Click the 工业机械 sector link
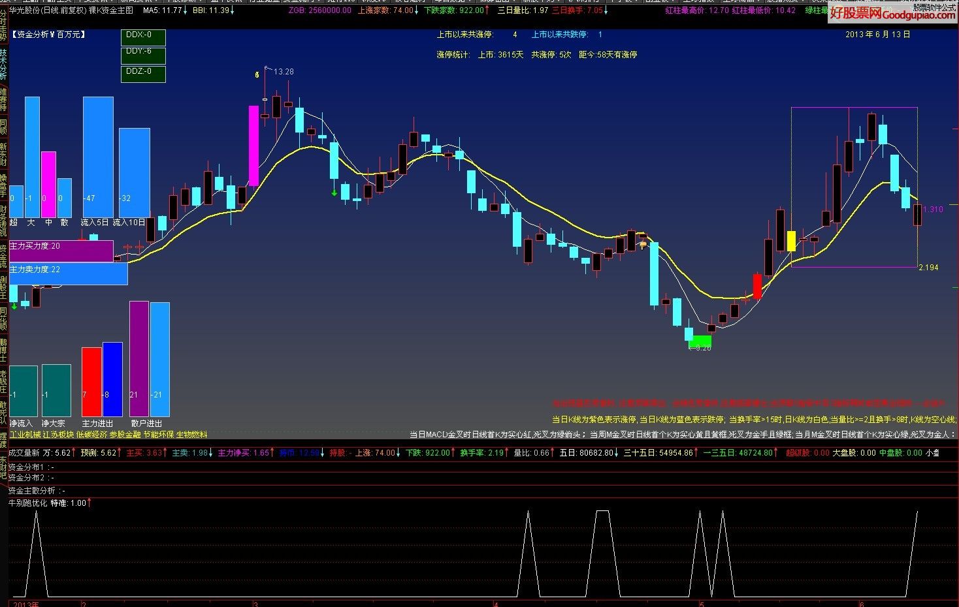Viewport: 959px width, 607px height. click(x=25, y=435)
